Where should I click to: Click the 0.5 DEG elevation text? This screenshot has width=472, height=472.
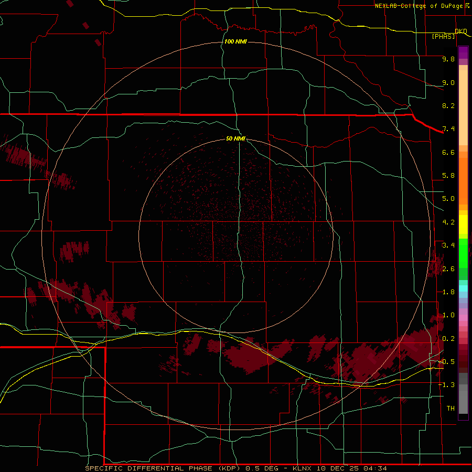pos(263,468)
